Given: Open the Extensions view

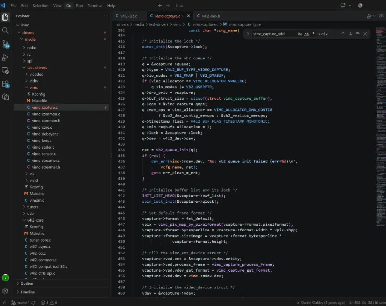Looking at the screenshot, I should tap(5, 84).
